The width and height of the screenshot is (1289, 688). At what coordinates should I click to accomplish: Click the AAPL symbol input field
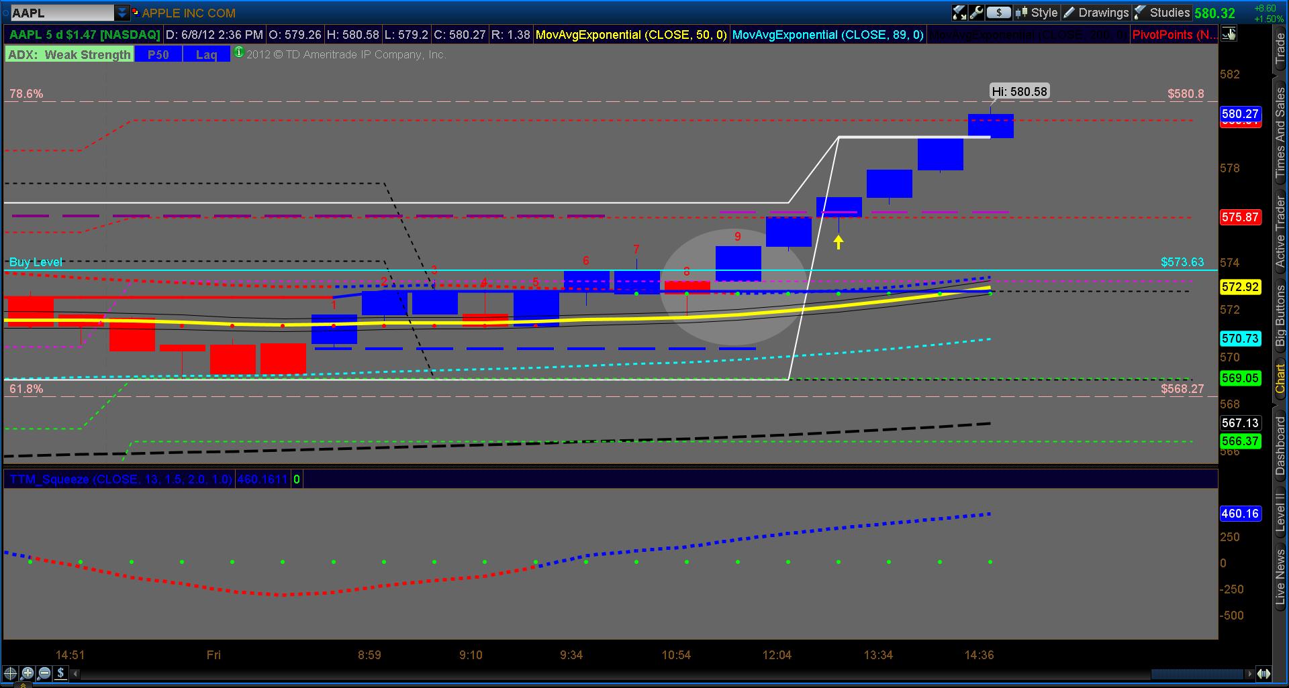tap(61, 13)
